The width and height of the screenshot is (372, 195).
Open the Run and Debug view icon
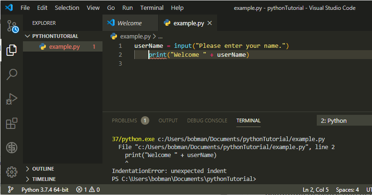(x=12, y=99)
